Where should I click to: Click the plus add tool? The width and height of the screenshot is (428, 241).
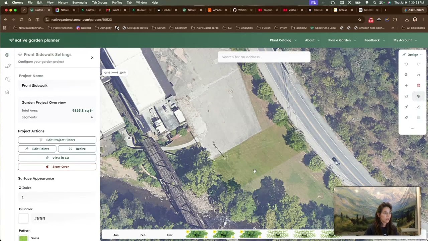point(406,86)
